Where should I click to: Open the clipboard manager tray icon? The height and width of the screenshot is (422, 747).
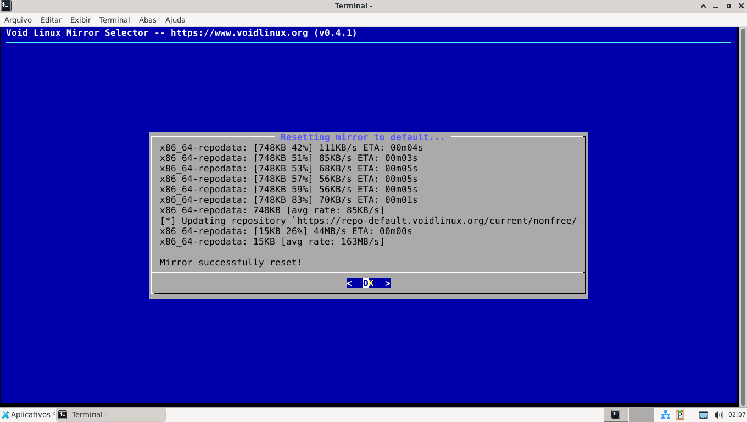(x=680, y=415)
